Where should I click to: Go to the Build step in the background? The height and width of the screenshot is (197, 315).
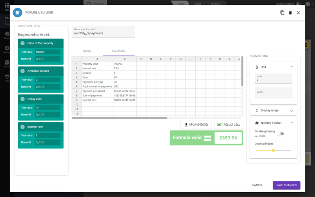click(180, 4)
